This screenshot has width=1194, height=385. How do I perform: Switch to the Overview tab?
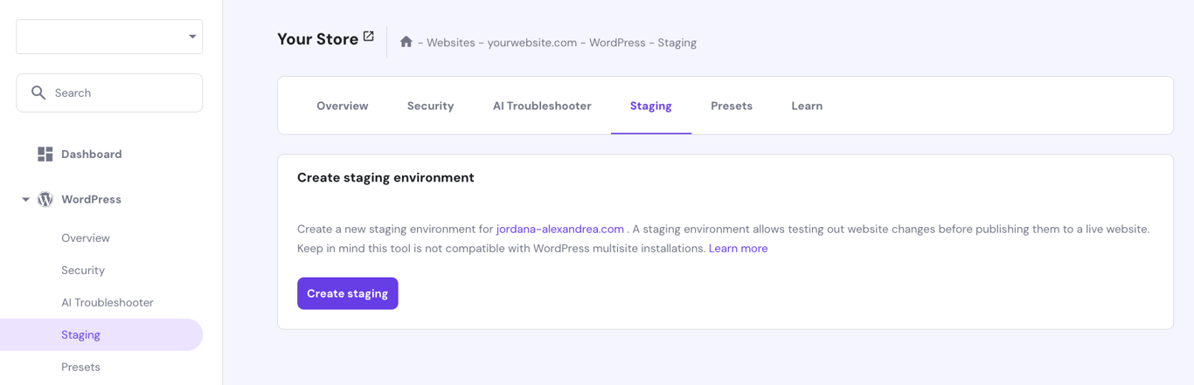343,106
